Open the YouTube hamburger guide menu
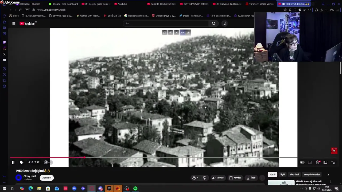Image resolution: width=342 pixels, height=192 pixels. click(x=14, y=23)
